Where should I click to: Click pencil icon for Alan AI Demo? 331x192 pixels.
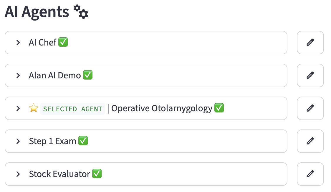coord(310,75)
